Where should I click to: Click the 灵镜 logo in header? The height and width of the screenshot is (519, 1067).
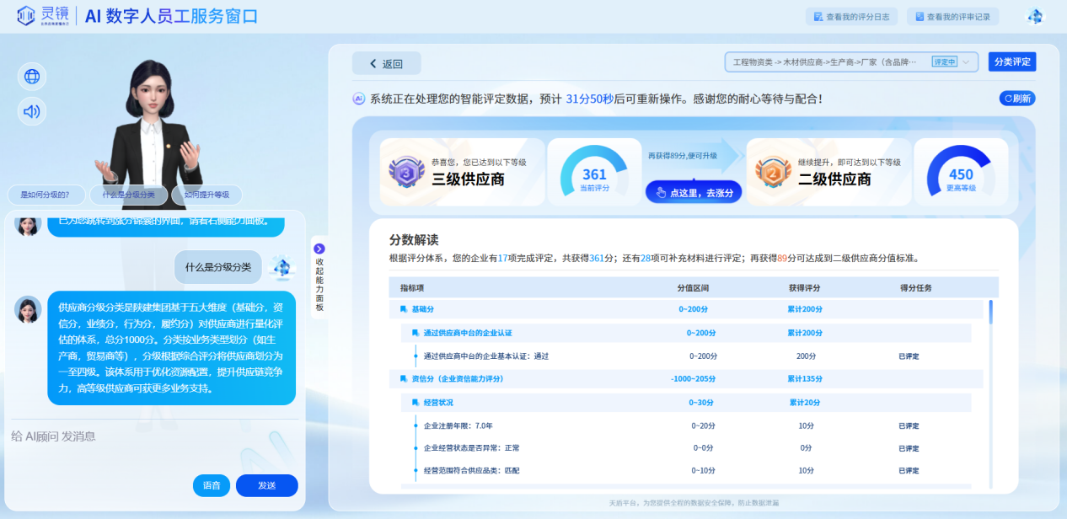(41, 16)
